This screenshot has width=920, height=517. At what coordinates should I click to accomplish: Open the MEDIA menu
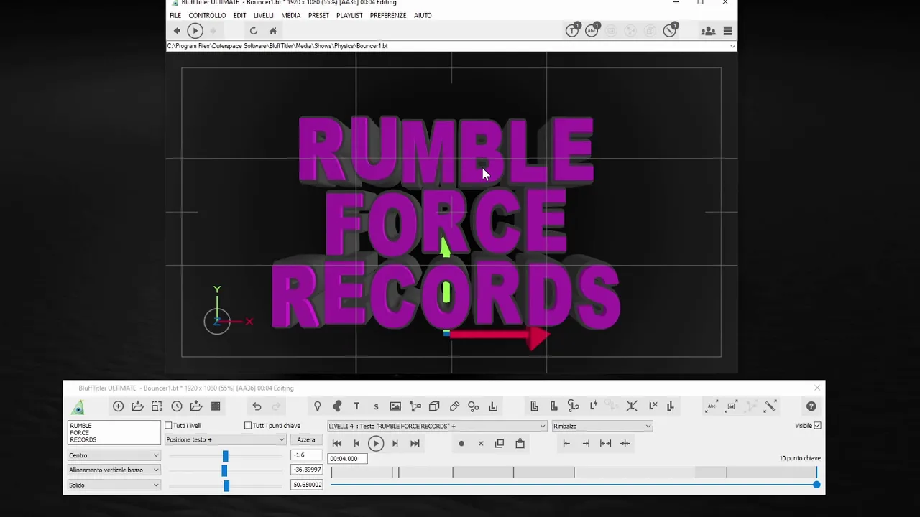click(291, 15)
